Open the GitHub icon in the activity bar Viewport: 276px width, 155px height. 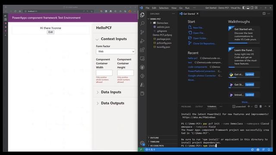point(142,67)
